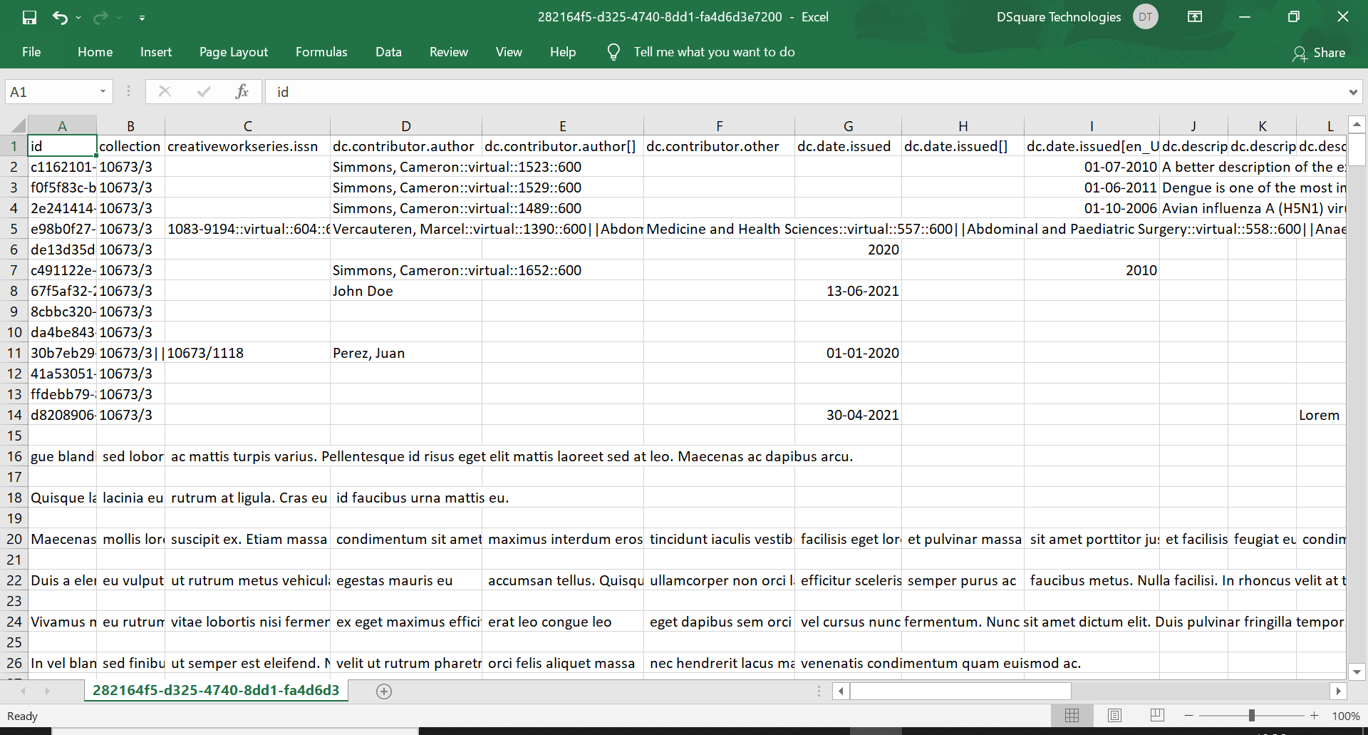This screenshot has height=735, width=1368.
Task: Click the Save icon
Action: 28,17
